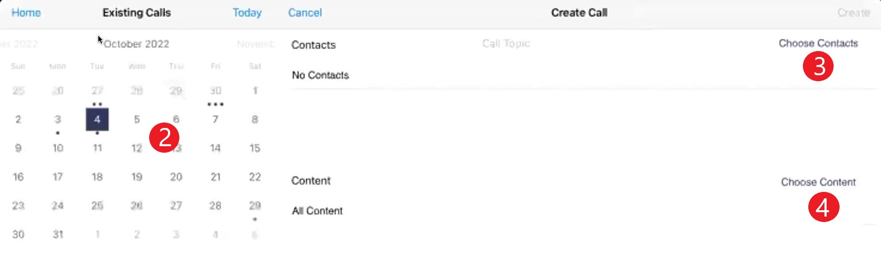Choose October 15 date
881x258 pixels.
(x=255, y=148)
